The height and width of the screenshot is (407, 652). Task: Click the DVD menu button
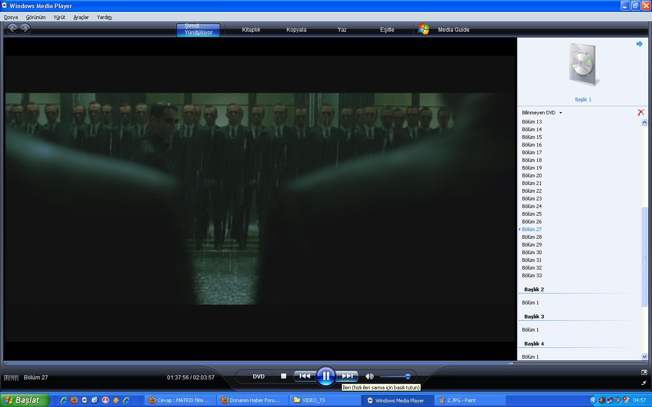[259, 376]
